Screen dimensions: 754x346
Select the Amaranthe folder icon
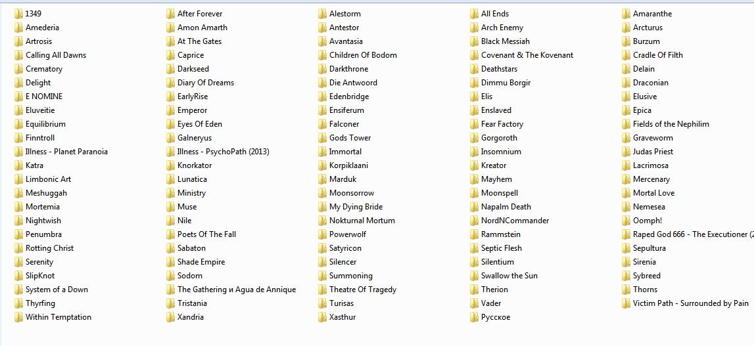pos(626,13)
